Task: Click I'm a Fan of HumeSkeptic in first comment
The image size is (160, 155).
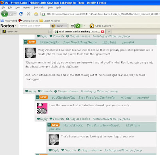Action: coord(80,42)
